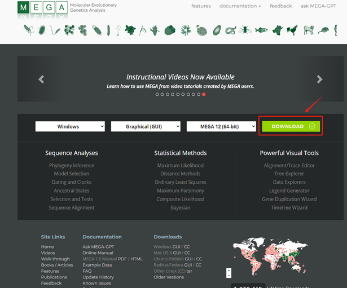
Task: Click the standing human figure icon
Action: tap(336, 30)
